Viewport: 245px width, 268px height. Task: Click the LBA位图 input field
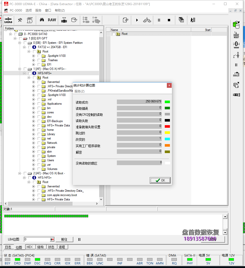[x=37, y=239]
